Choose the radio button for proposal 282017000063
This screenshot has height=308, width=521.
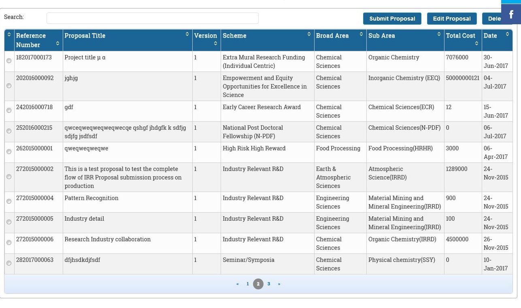click(9, 264)
